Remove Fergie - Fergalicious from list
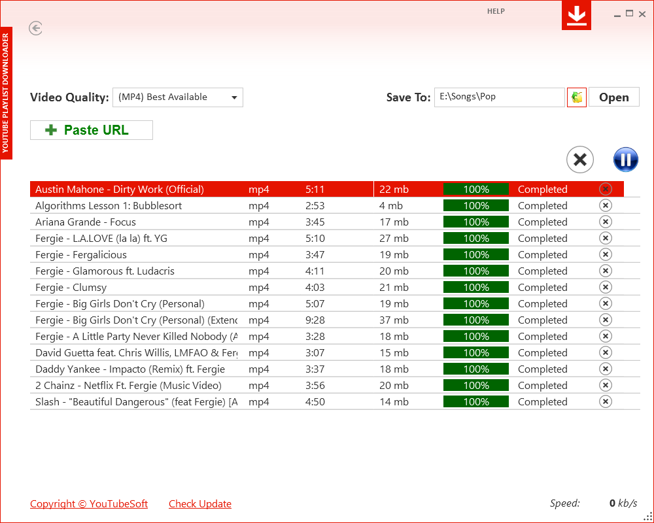This screenshot has height=523, width=654. [605, 254]
